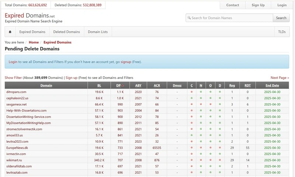Click the Sign up link above table
The height and width of the screenshot is (177, 295).
tap(72, 78)
